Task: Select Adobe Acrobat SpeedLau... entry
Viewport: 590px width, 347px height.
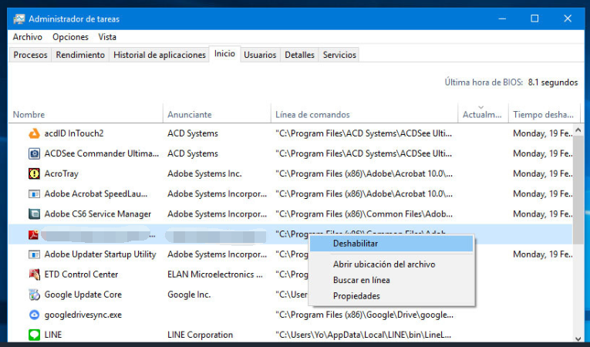Action: (96, 194)
